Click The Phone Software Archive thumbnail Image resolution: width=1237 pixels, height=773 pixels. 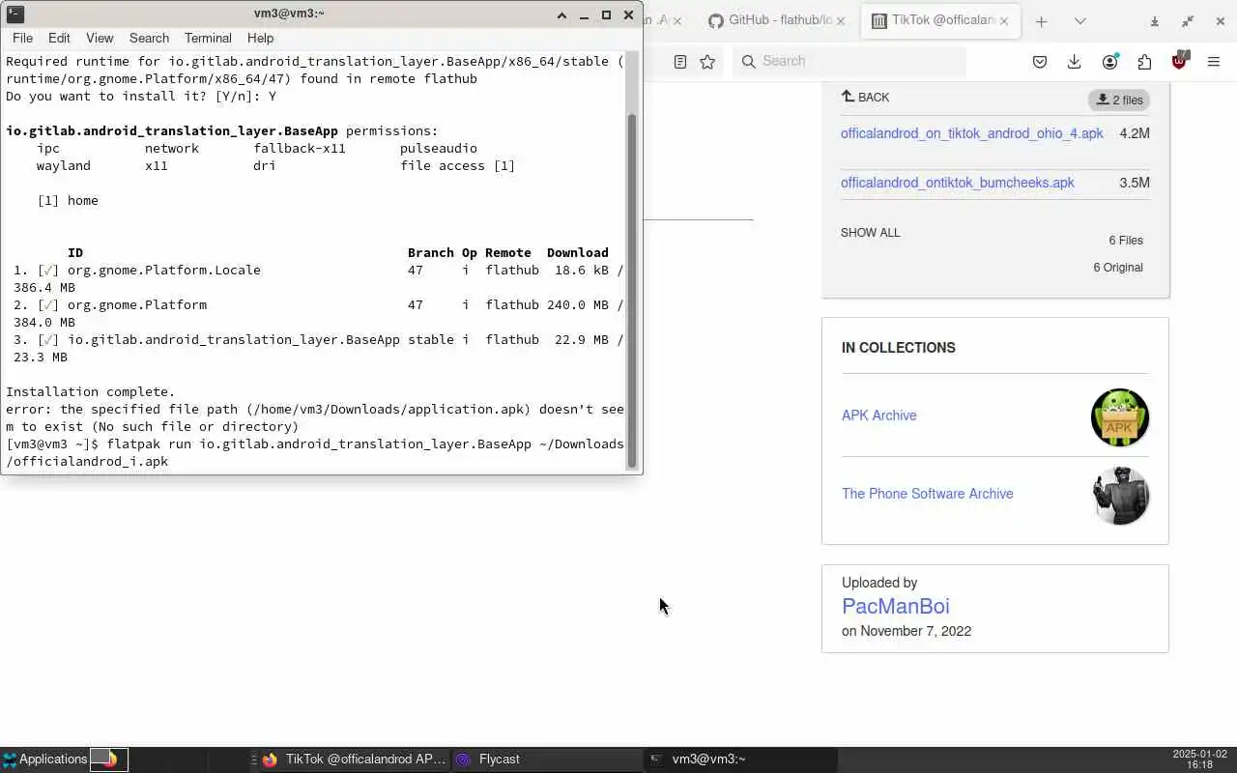point(1120,496)
